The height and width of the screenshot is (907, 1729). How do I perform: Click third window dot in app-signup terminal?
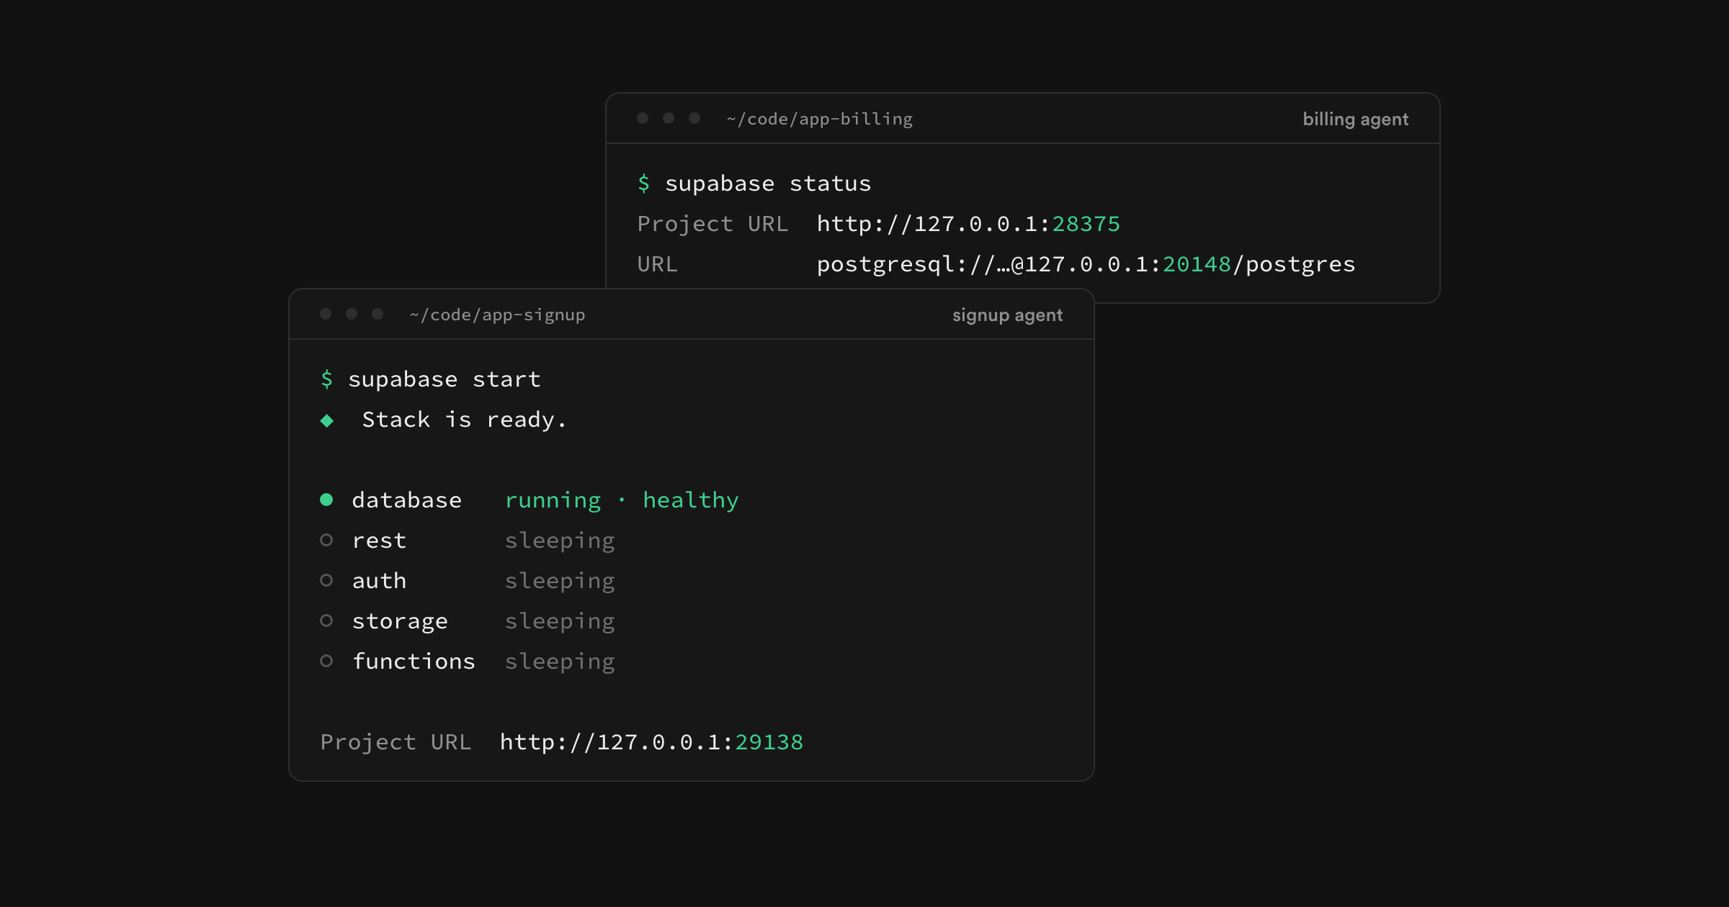coord(377,314)
